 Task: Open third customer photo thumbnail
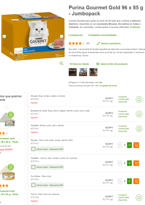[93, 72]
